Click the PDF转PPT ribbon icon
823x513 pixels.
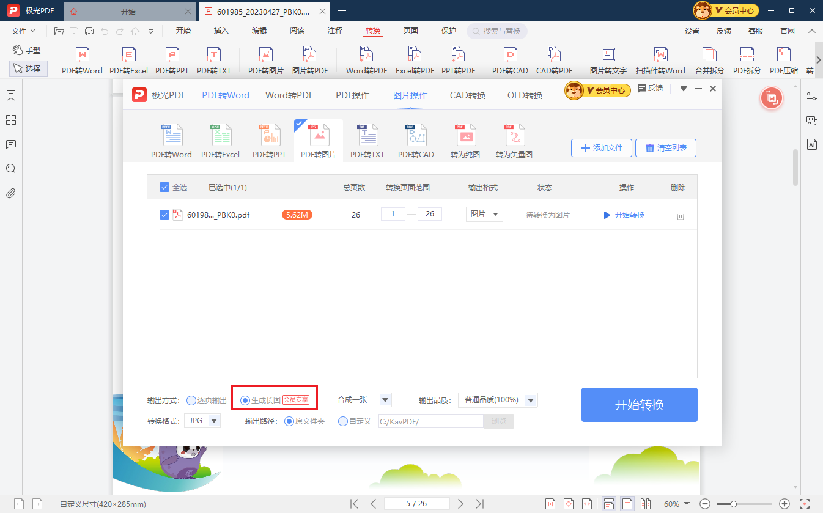coord(172,61)
